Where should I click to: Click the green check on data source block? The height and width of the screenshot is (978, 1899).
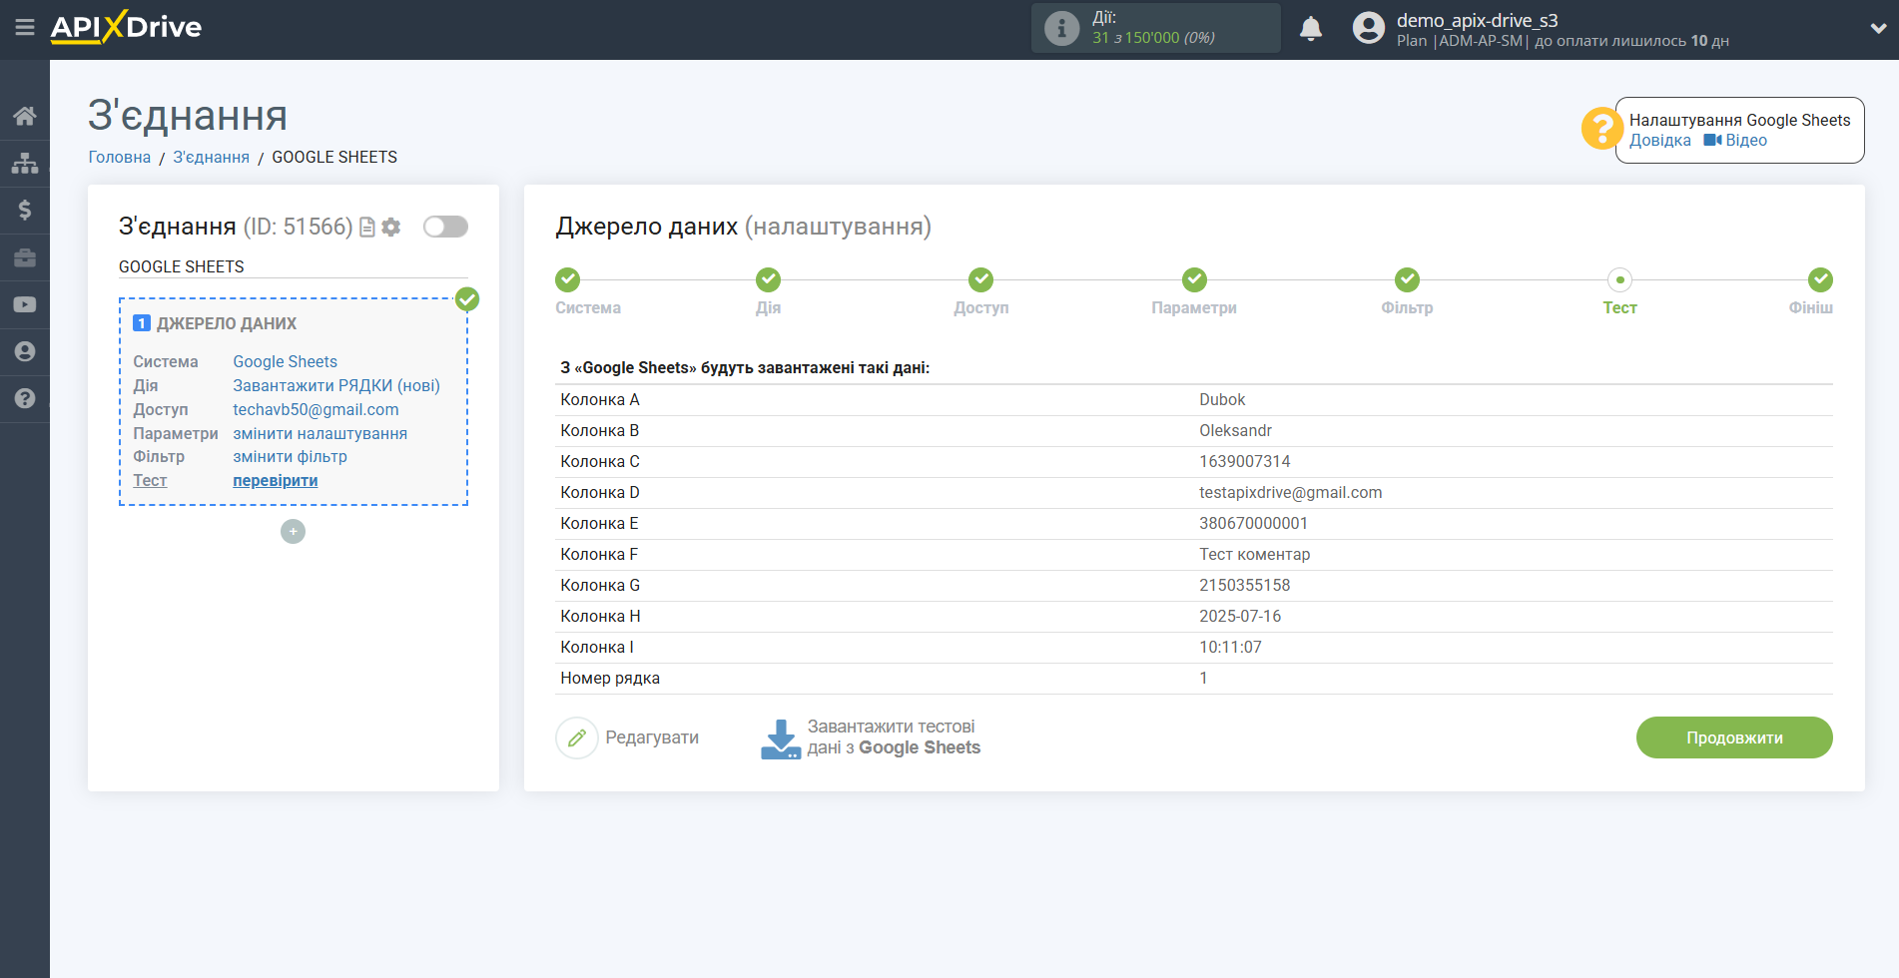[467, 298]
